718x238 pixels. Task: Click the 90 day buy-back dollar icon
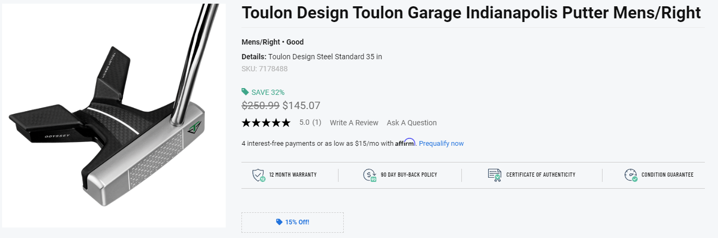370,175
